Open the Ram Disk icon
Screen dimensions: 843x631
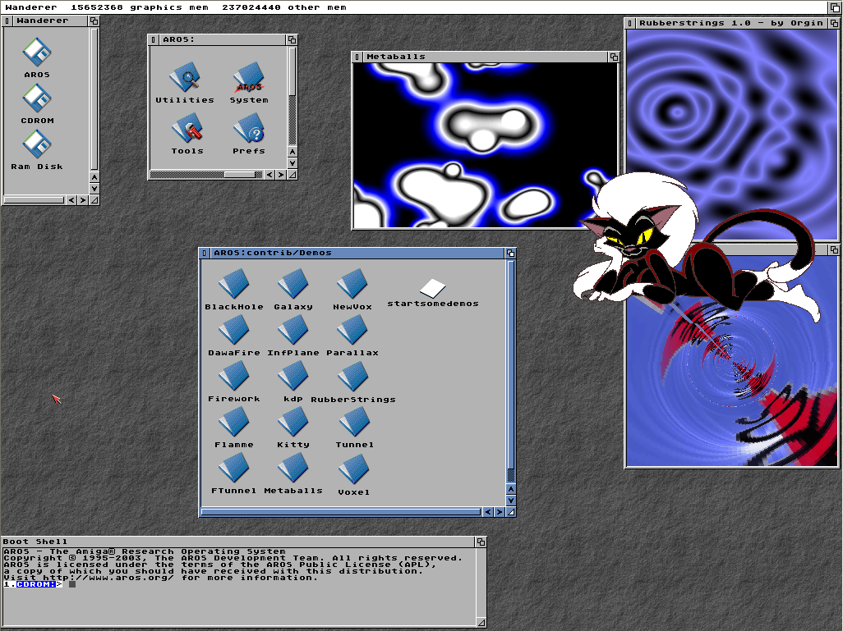click(x=36, y=150)
